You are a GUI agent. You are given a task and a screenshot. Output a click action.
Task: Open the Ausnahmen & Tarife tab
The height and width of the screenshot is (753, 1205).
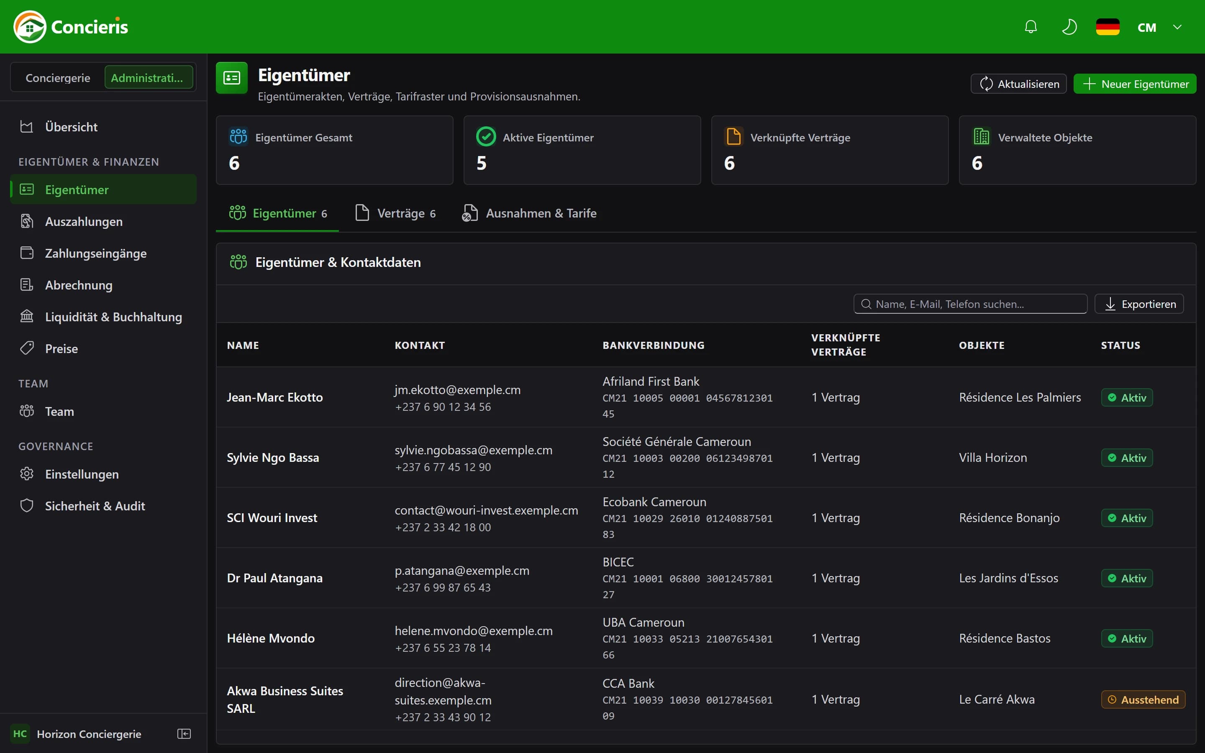529,213
